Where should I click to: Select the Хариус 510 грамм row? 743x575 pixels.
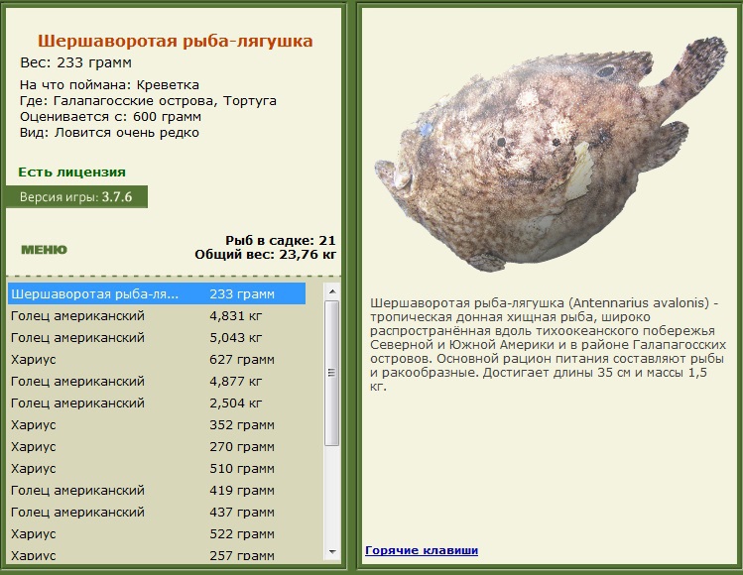[157, 469]
